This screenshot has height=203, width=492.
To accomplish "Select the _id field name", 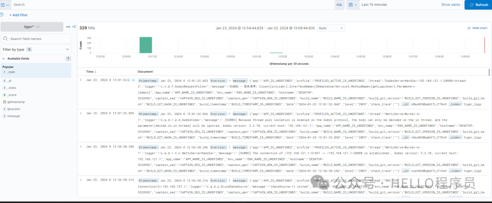I will pos(10,81).
